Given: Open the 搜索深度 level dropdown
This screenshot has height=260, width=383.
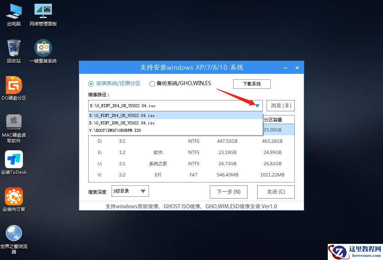Looking at the screenshot, I should click(130, 191).
